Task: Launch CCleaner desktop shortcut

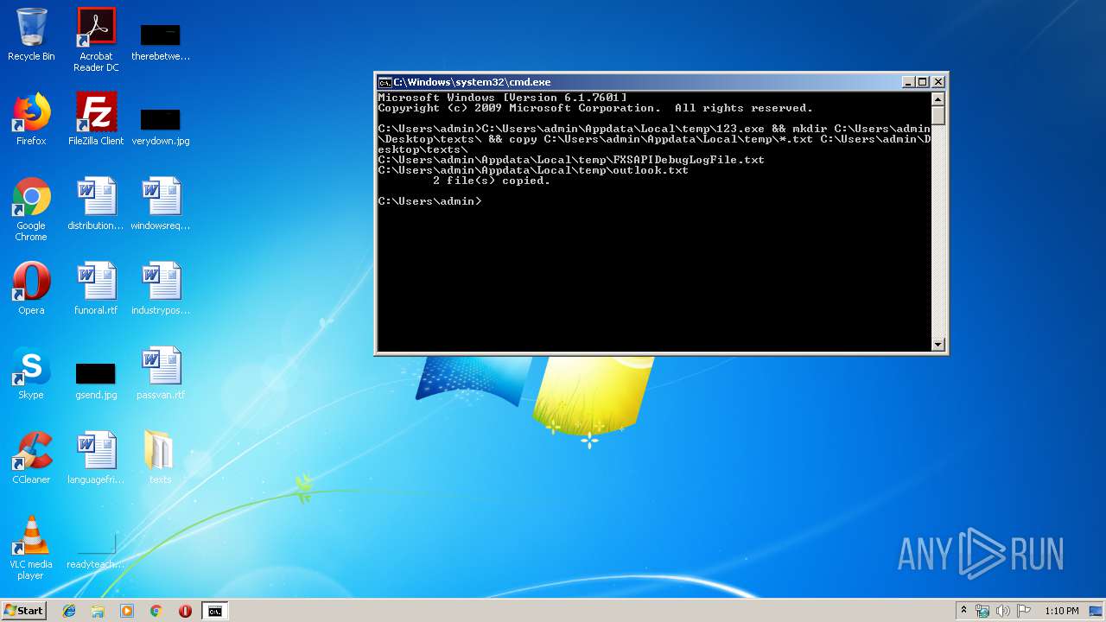Action: tap(31, 458)
